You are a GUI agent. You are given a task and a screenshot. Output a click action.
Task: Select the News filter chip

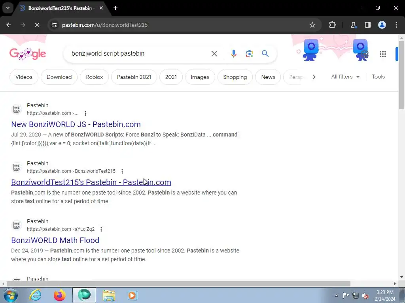click(x=268, y=77)
